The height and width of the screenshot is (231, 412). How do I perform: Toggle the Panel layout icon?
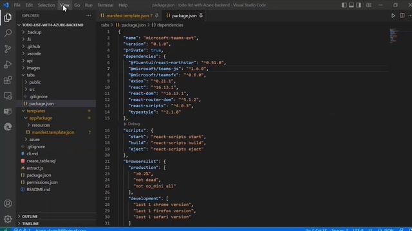point(351,5)
